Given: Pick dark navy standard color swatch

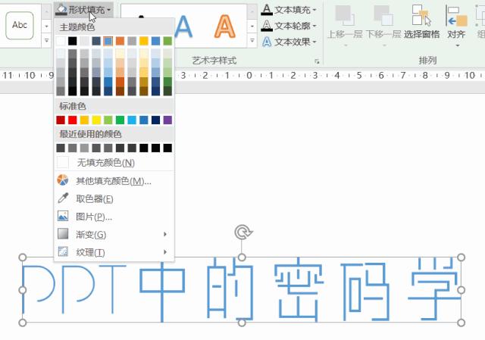Looking at the screenshot, I should click(x=155, y=120).
